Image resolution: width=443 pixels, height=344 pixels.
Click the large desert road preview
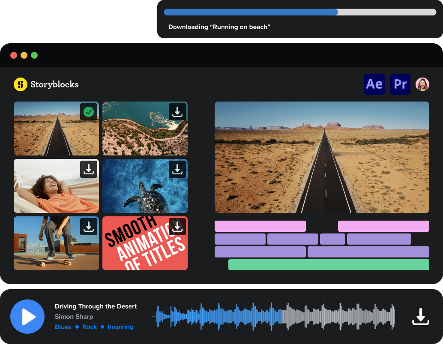click(x=322, y=157)
